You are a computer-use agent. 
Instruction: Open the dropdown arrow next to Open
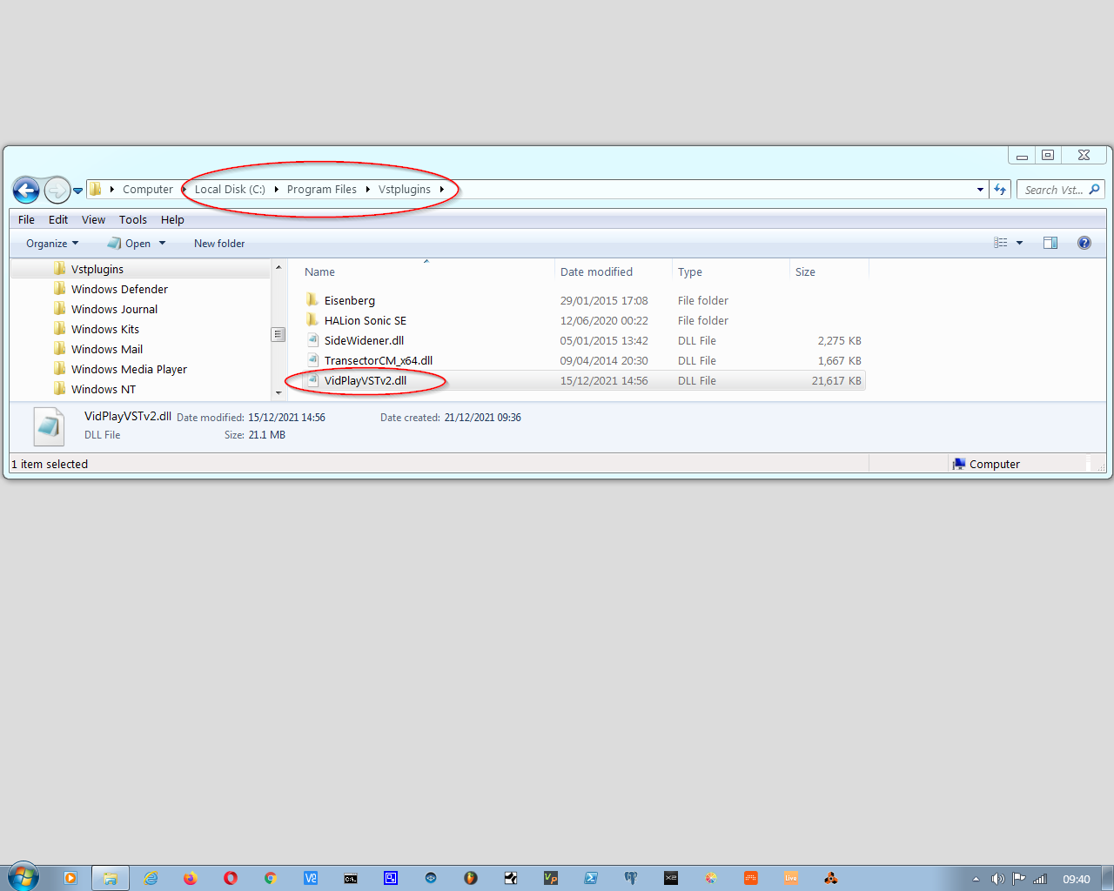click(162, 244)
